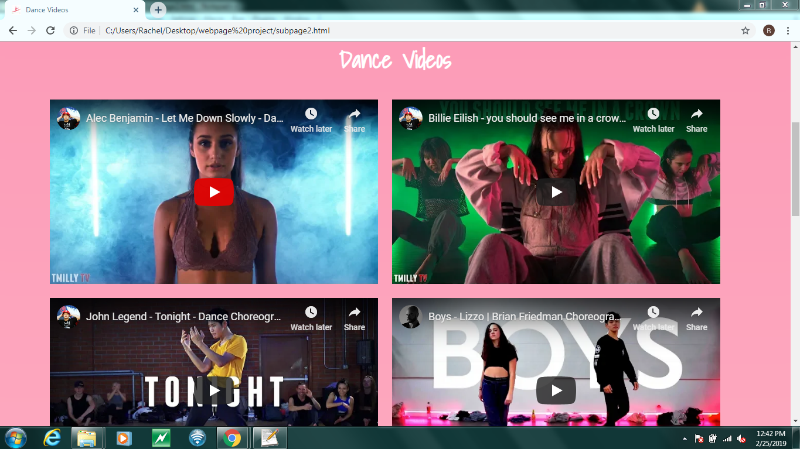
Task: Show hidden system tray icons
Action: 685,438
